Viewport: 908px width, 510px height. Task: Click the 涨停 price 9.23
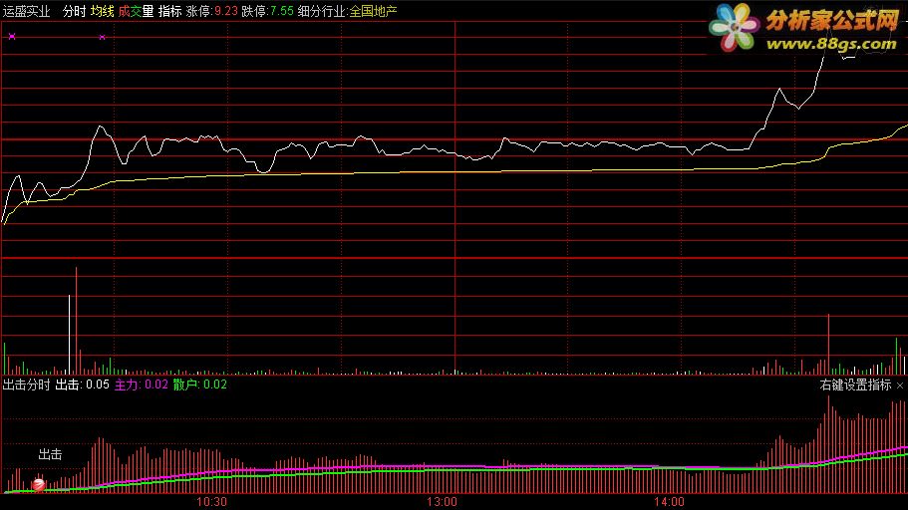226,11
